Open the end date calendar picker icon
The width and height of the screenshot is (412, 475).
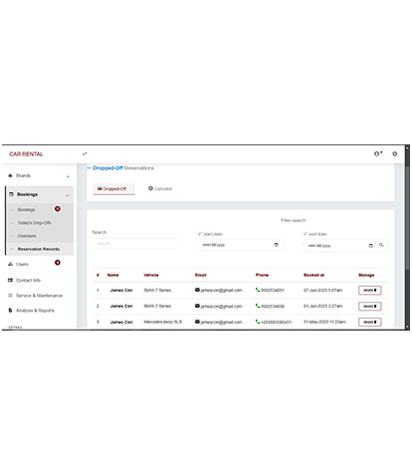pyautogui.click(x=371, y=246)
